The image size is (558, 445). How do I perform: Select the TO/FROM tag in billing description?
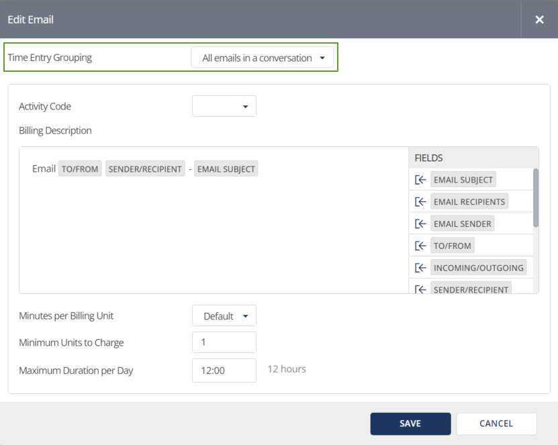pos(80,169)
